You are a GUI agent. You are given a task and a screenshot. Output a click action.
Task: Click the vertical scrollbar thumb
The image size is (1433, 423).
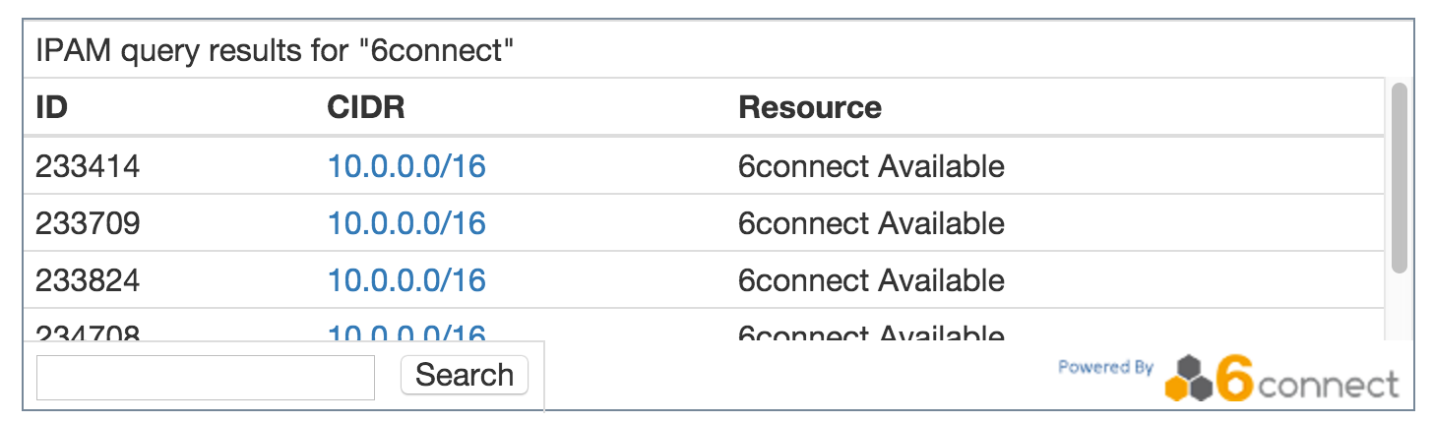1399,177
